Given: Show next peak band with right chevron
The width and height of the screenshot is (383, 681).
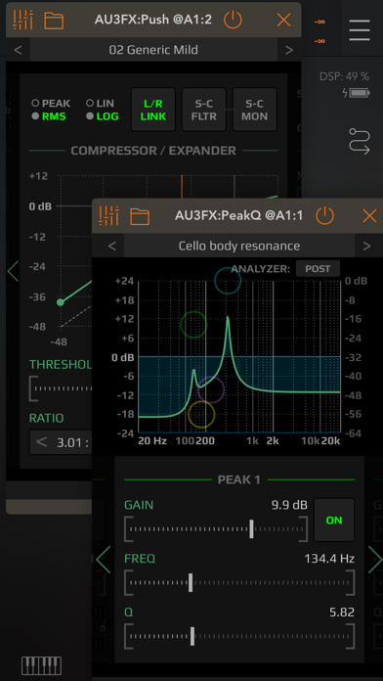Looking at the screenshot, I should click(x=374, y=560).
